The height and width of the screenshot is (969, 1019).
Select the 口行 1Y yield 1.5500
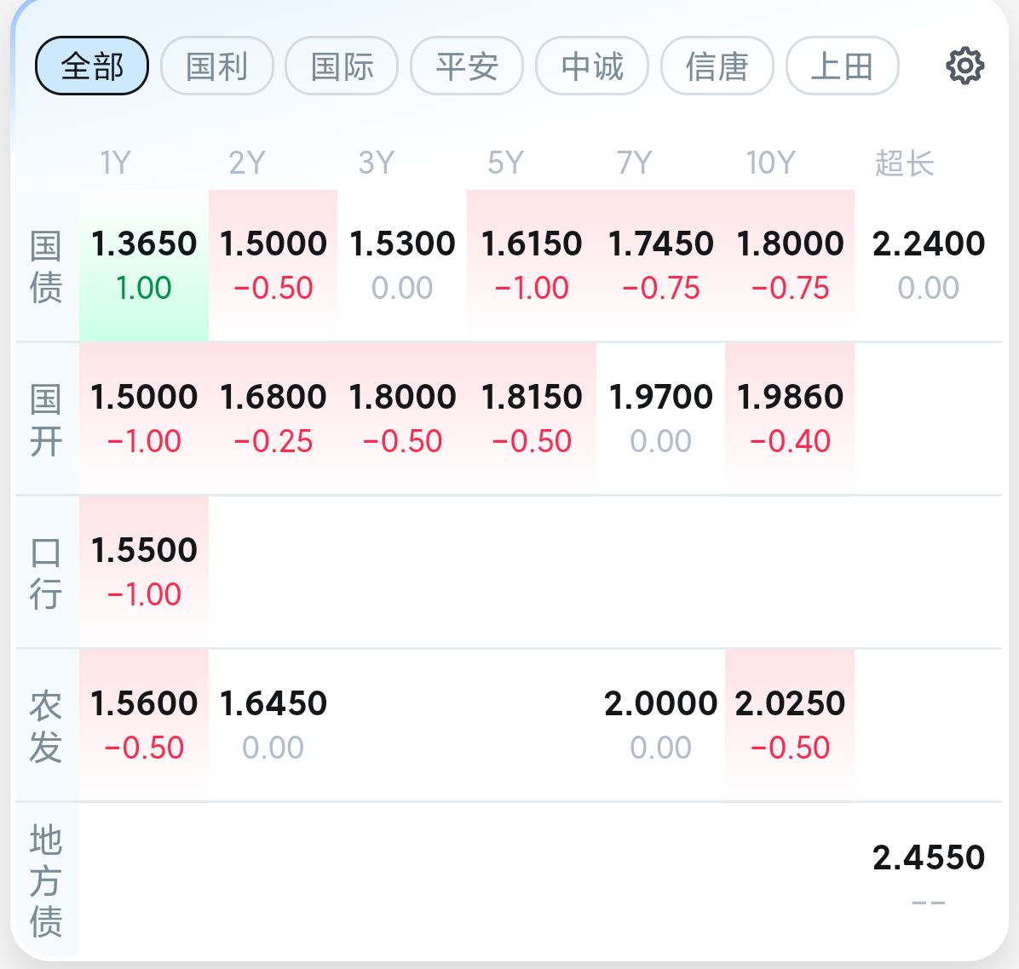(144, 571)
